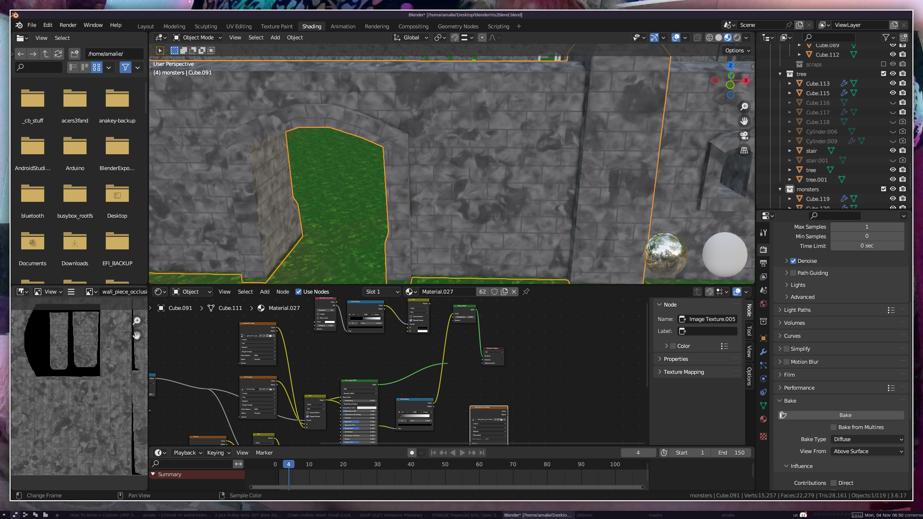Click the viewport Options button

coord(737,50)
